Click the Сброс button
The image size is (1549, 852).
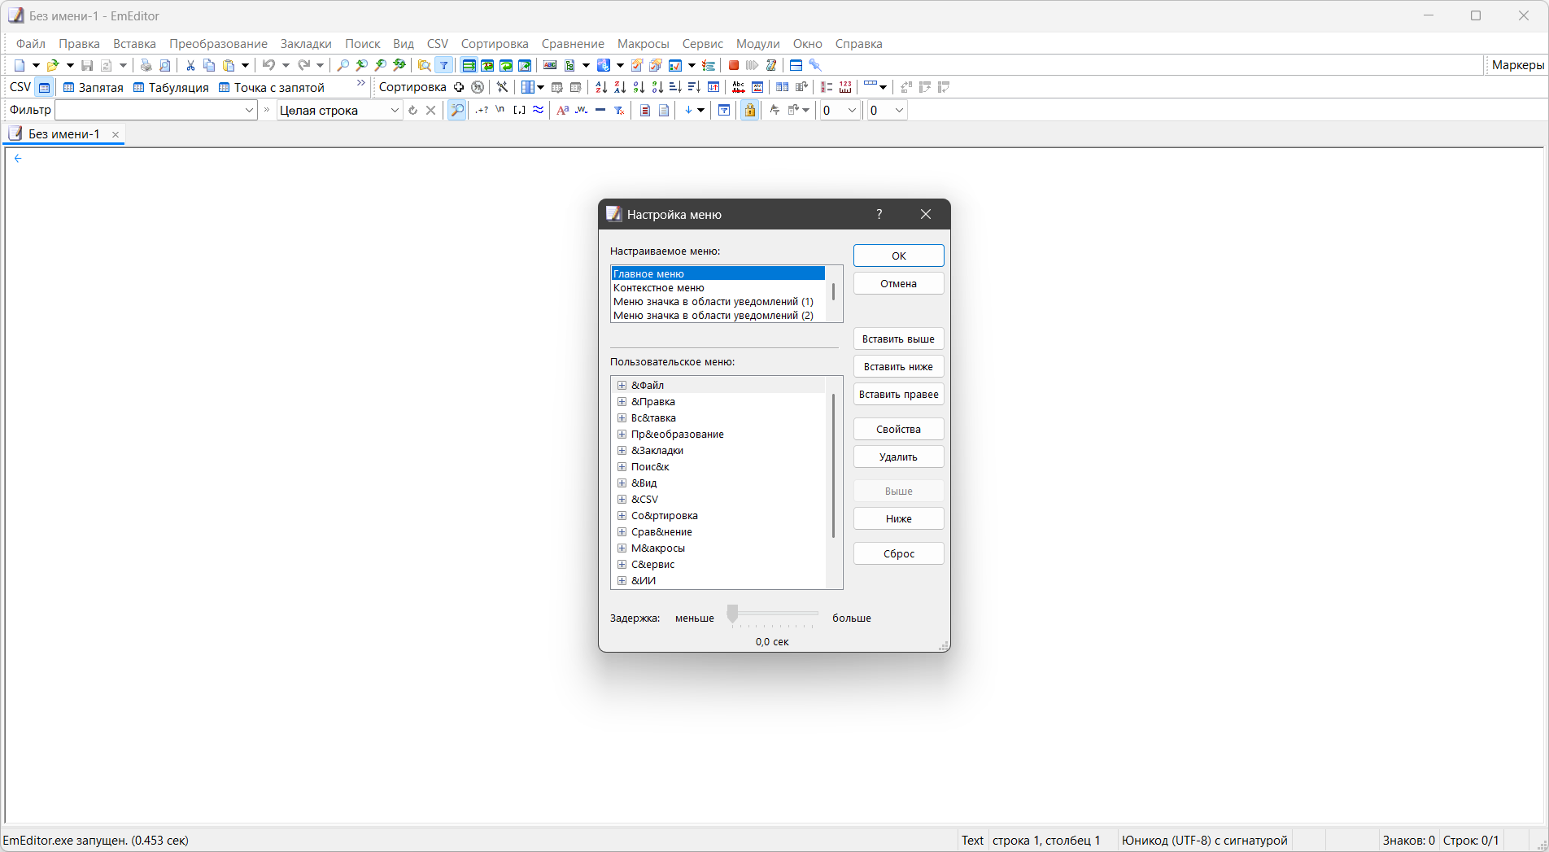click(898, 553)
